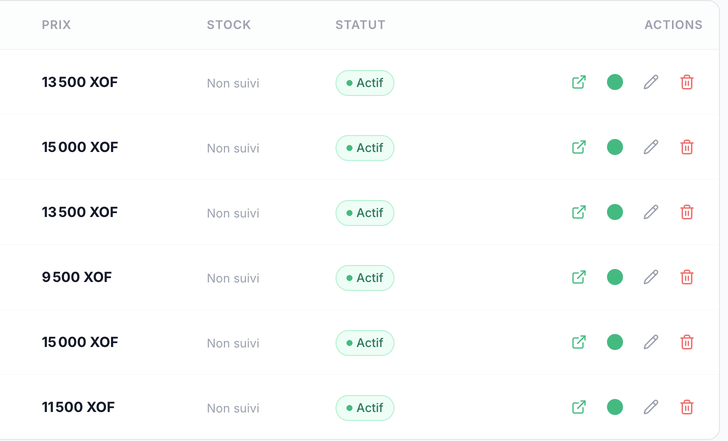Edit the 9 500 XOF product with pencil icon

(x=651, y=277)
